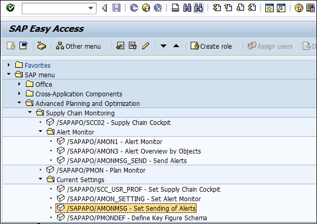Click the Assign users button
The image size is (317, 224).
270,46
